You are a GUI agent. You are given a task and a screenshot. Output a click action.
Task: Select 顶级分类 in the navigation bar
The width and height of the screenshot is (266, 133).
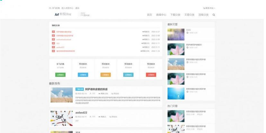tap(203, 15)
